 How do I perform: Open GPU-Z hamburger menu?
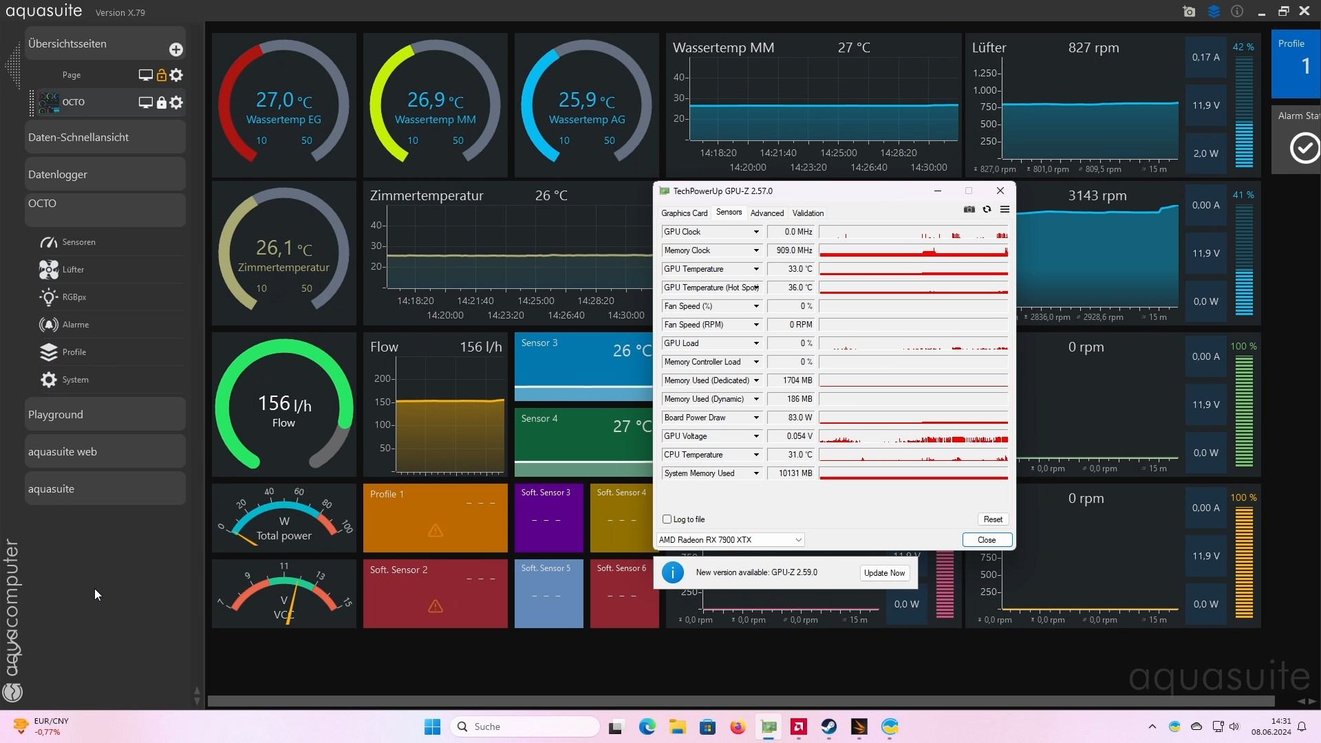1005,209
